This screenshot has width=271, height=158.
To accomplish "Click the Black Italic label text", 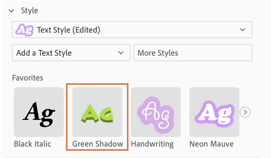I will pos(32,144).
